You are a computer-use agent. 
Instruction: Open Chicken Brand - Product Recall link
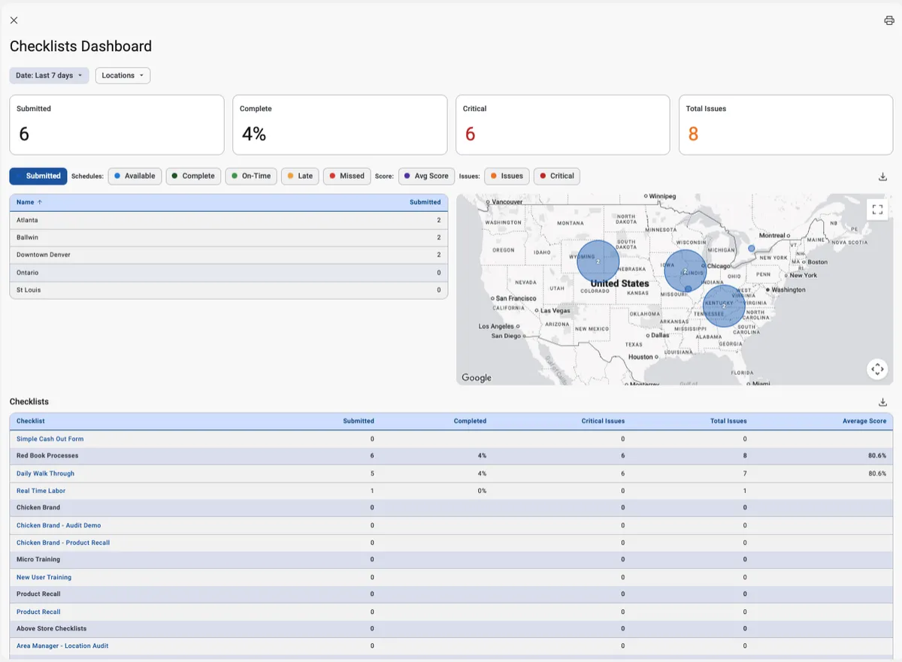(x=63, y=543)
